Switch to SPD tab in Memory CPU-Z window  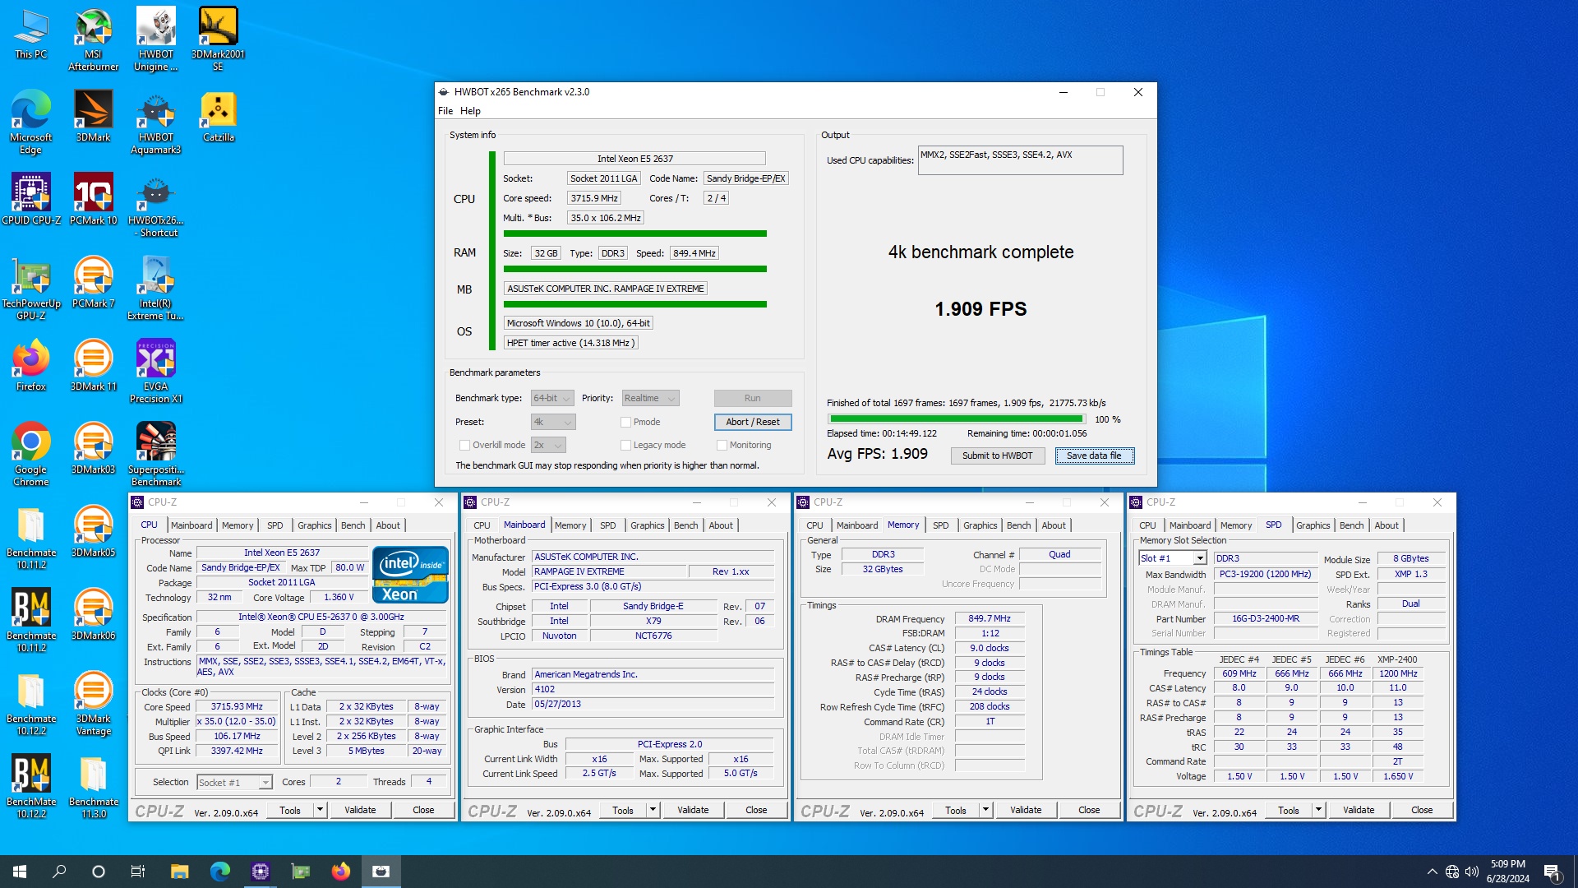[x=940, y=525]
